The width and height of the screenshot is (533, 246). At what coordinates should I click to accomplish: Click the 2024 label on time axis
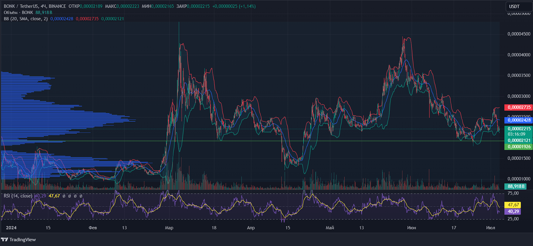click(11, 228)
